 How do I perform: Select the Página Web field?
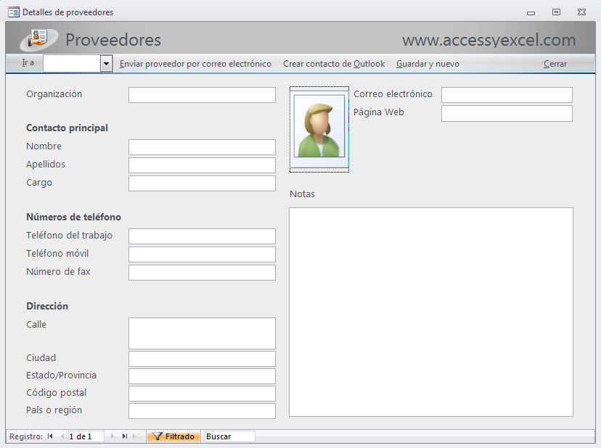tap(507, 112)
